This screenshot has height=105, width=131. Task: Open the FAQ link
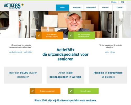pyautogui.click(x=123, y=2)
